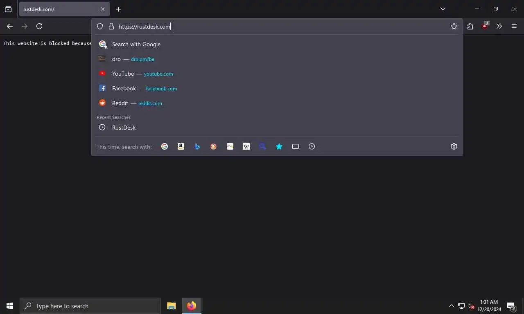The width and height of the screenshot is (524, 314).
Task: Show more tools overflow chevrons
Action: pos(499,26)
